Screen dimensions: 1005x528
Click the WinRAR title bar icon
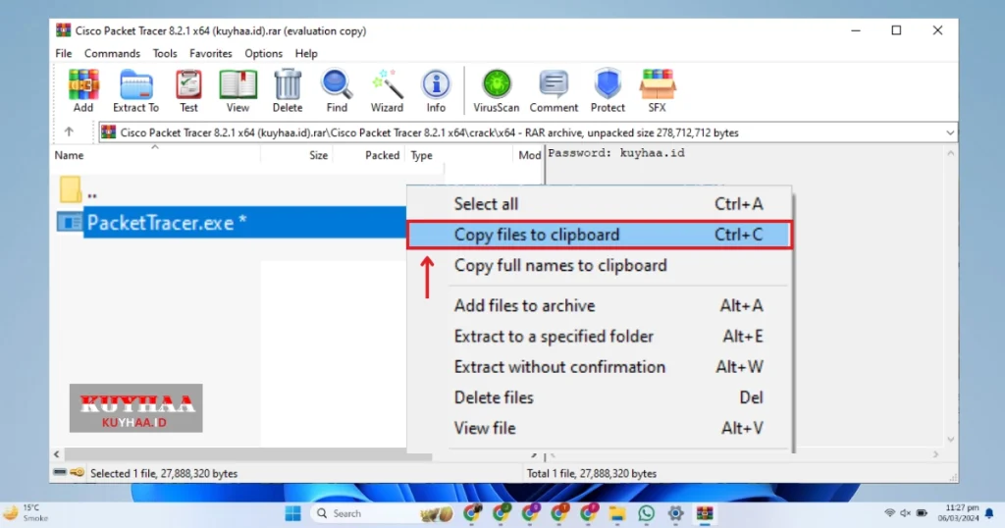point(63,30)
